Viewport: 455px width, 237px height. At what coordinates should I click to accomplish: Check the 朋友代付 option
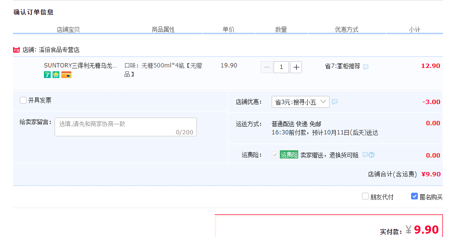(365, 196)
